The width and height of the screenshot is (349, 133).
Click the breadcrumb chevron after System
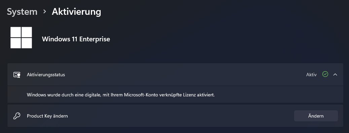(45, 11)
